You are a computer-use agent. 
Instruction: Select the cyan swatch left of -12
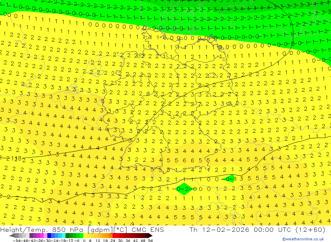pos(64,236)
